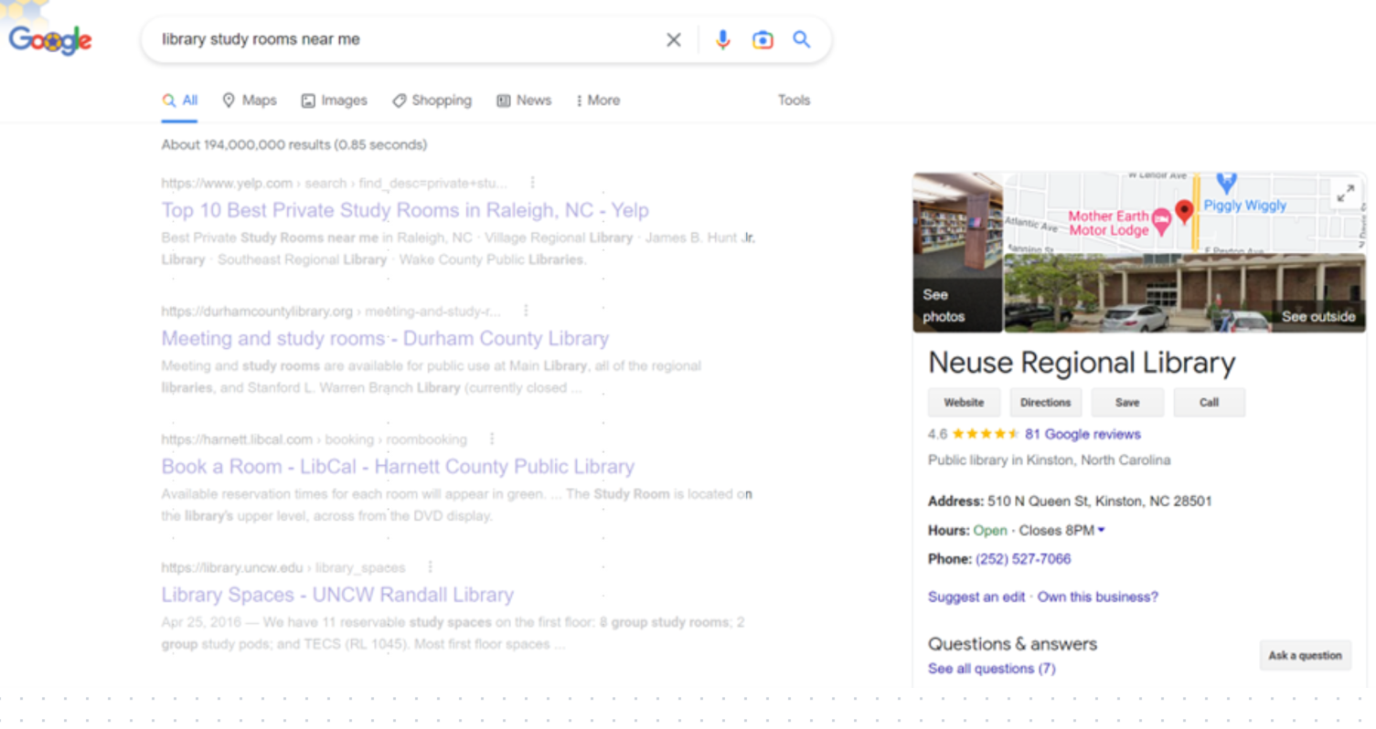The image size is (1376, 729).
Task: Open the News tab
Action: point(524,100)
